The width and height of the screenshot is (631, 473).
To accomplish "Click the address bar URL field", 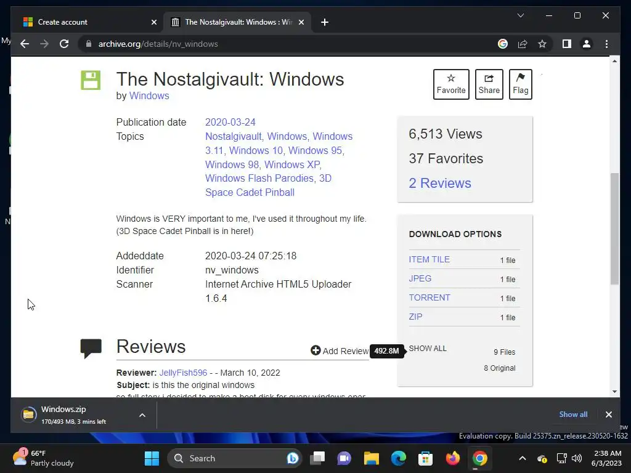I will tap(282, 44).
